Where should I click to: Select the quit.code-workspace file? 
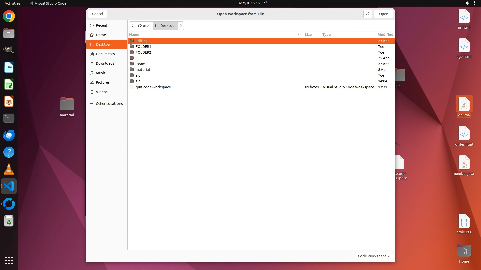point(153,87)
